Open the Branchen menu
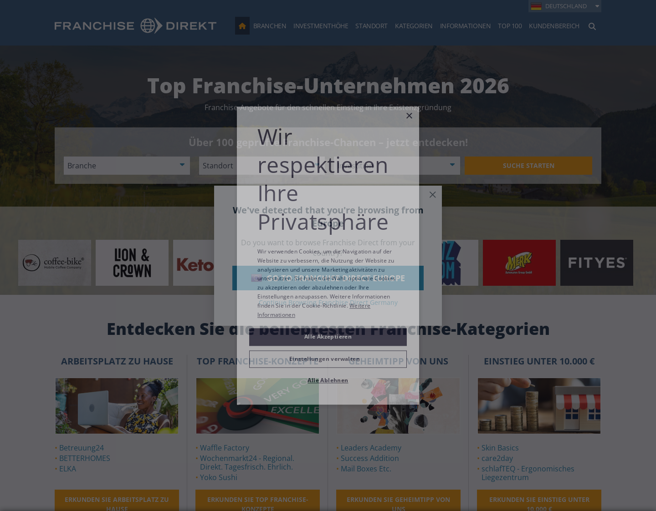The image size is (656, 511). [270, 26]
